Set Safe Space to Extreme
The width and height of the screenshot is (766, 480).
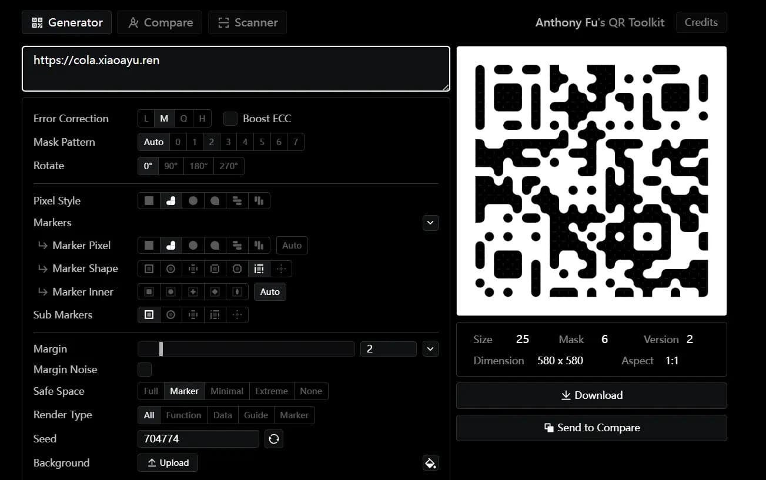coord(272,391)
